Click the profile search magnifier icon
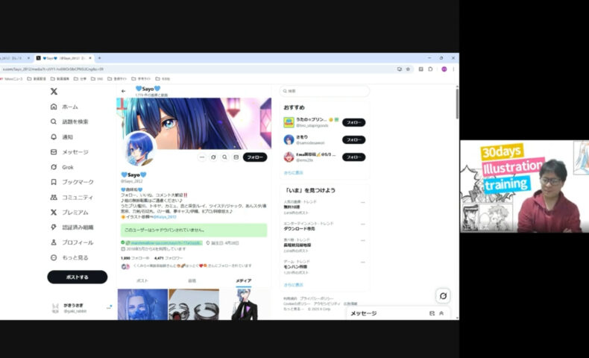The height and width of the screenshot is (358, 589). coord(224,157)
